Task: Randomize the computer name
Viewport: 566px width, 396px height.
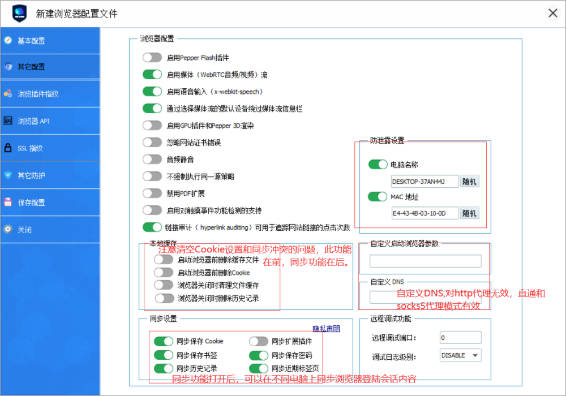Action: pos(469,182)
